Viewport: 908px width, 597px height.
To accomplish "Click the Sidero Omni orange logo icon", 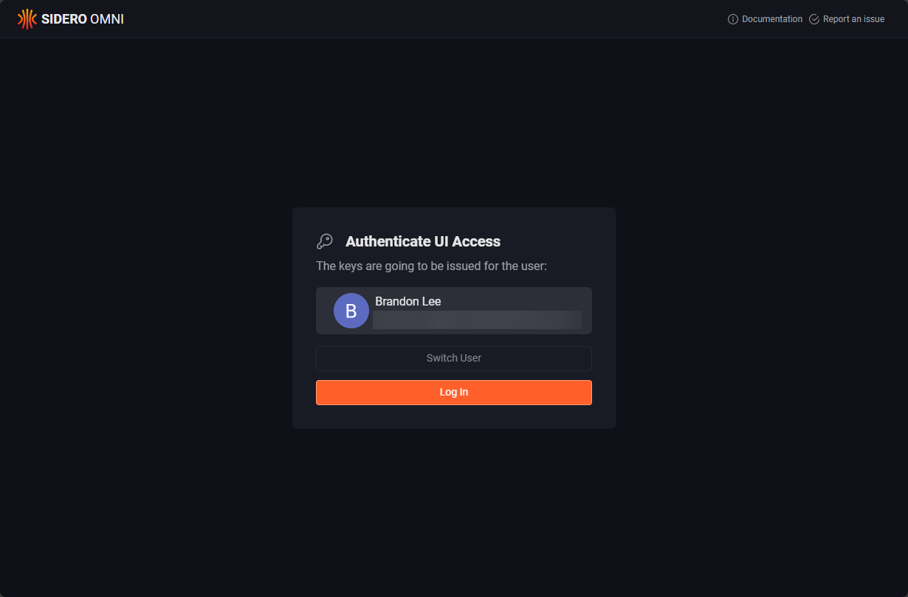I will click(x=27, y=19).
